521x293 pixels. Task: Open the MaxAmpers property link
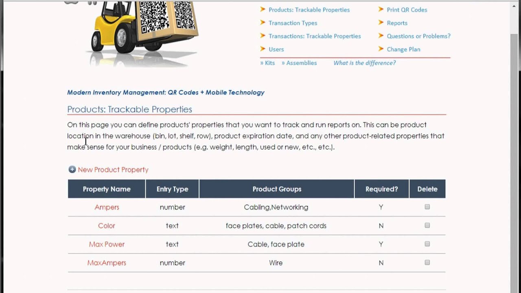coord(107,263)
